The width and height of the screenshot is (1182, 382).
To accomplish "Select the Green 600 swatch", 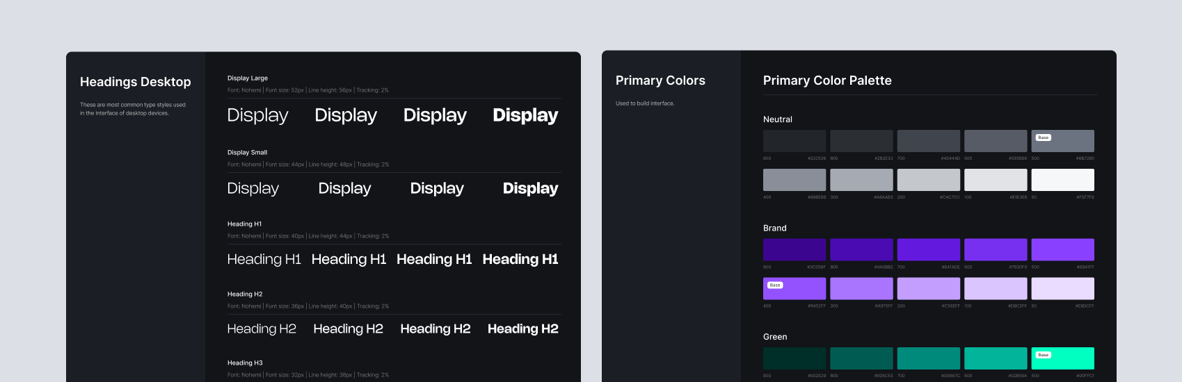I will tap(996, 358).
